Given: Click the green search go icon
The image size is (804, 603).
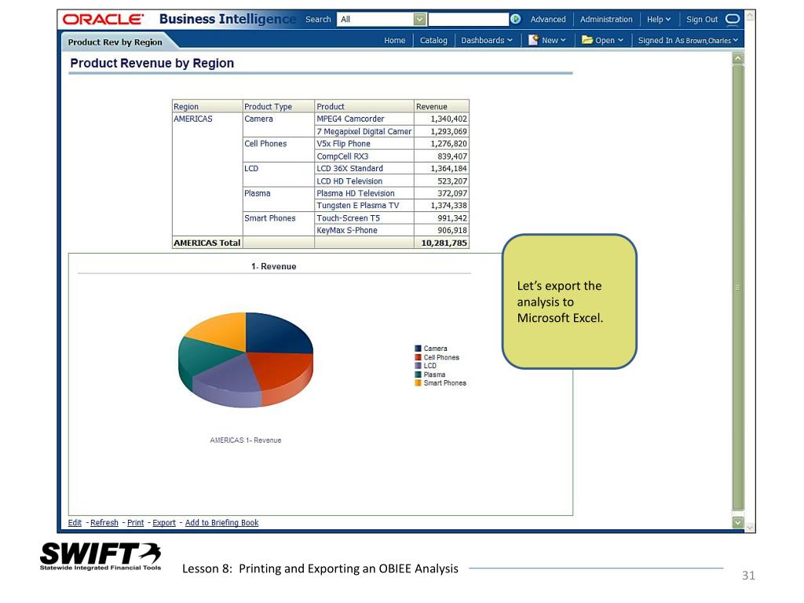Looking at the screenshot, I should click(515, 19).
